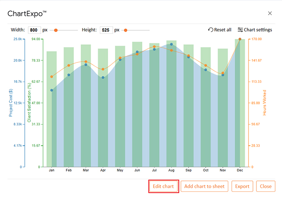
Task: Select the green bar for Jun
Action: coord(137,104)
